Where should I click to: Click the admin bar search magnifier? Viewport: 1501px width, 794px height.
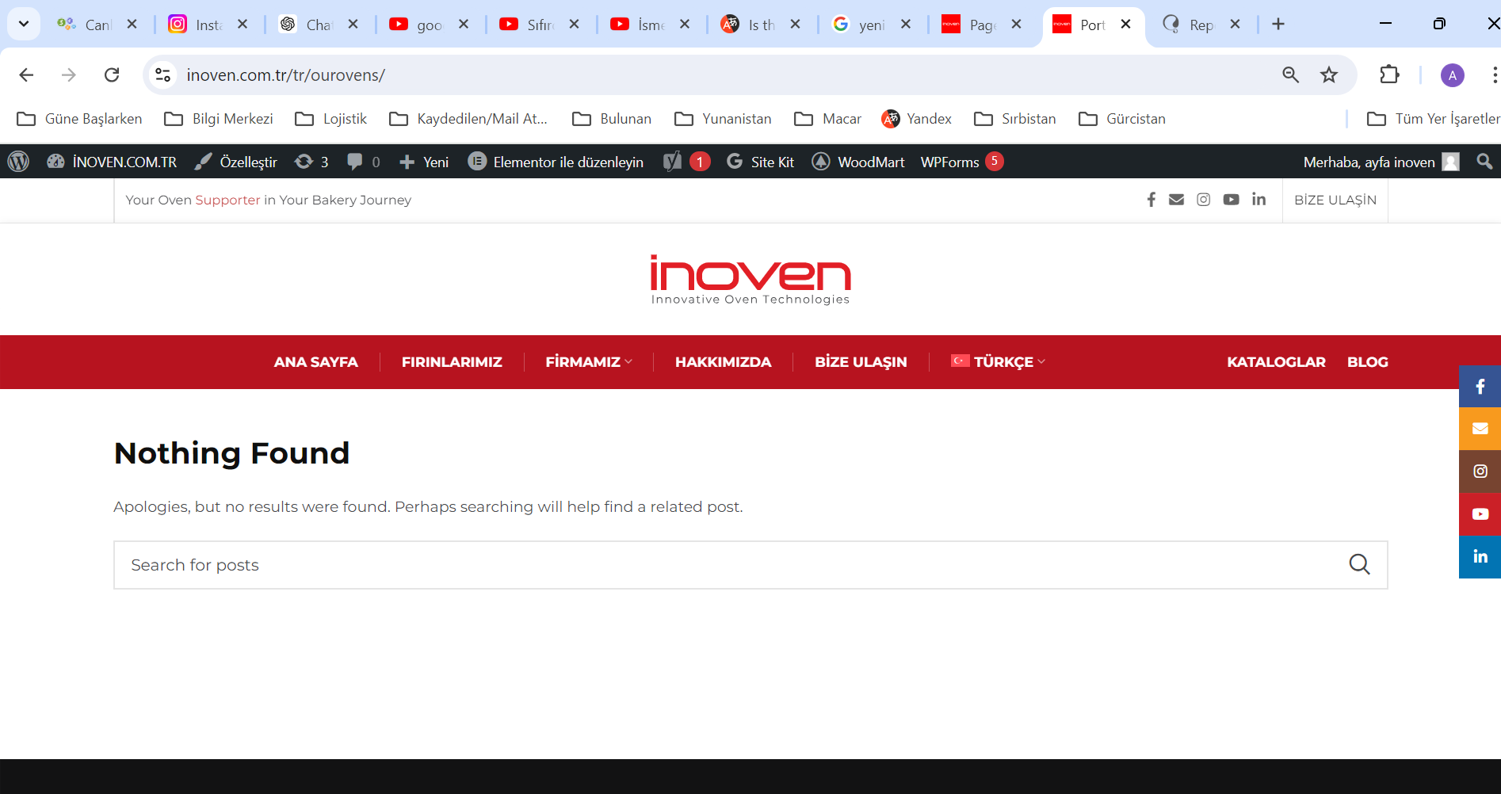tap(1484, 162)
